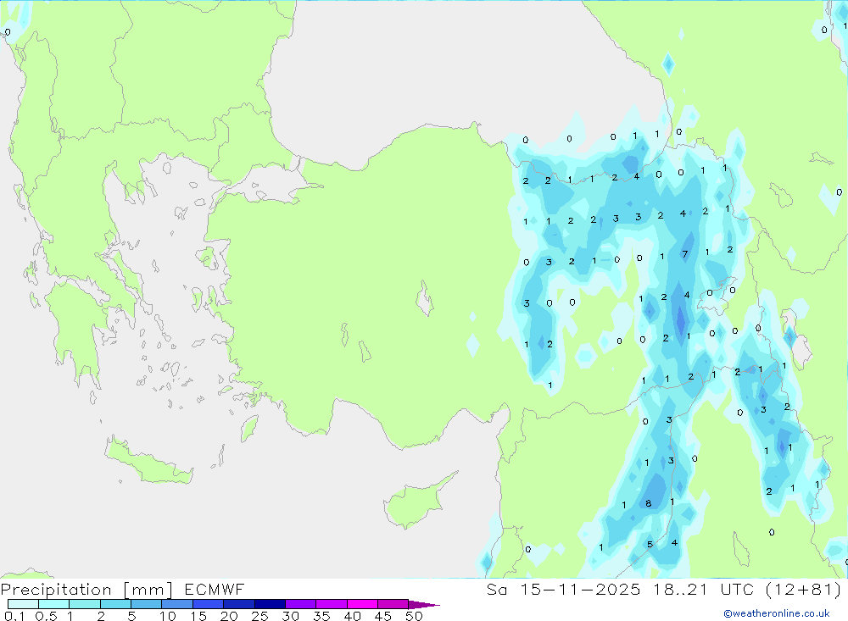Viewport: 848px width, 621px height.
Task: Pick the 1–2 mm legend swatch
Action: (x=84, y=604)
